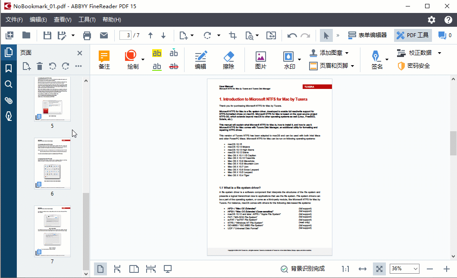Set zoom to actual size 1:1
The width and height of the screenshot is (457, 278).
345,269
